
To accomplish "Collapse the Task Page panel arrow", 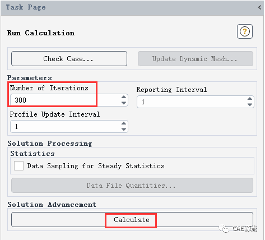I will click(259, 7).
